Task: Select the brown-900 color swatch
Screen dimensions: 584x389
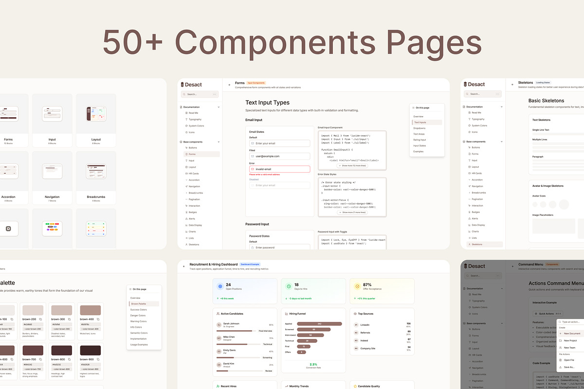Action: pyautogui.click(x=91, y=350)
